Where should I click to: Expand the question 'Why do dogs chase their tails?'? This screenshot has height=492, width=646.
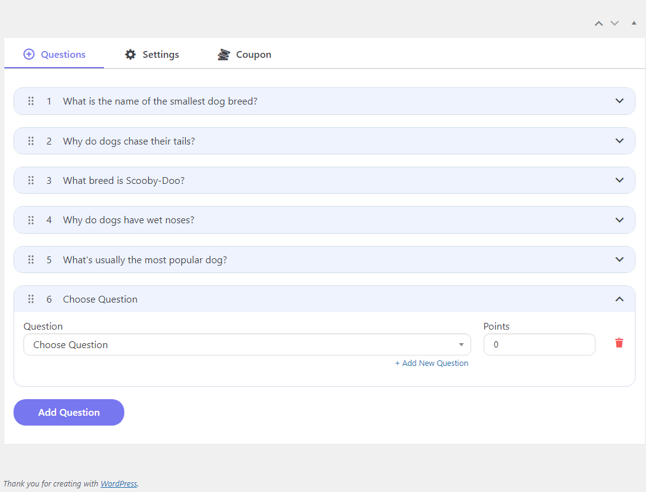pos(620,141)
